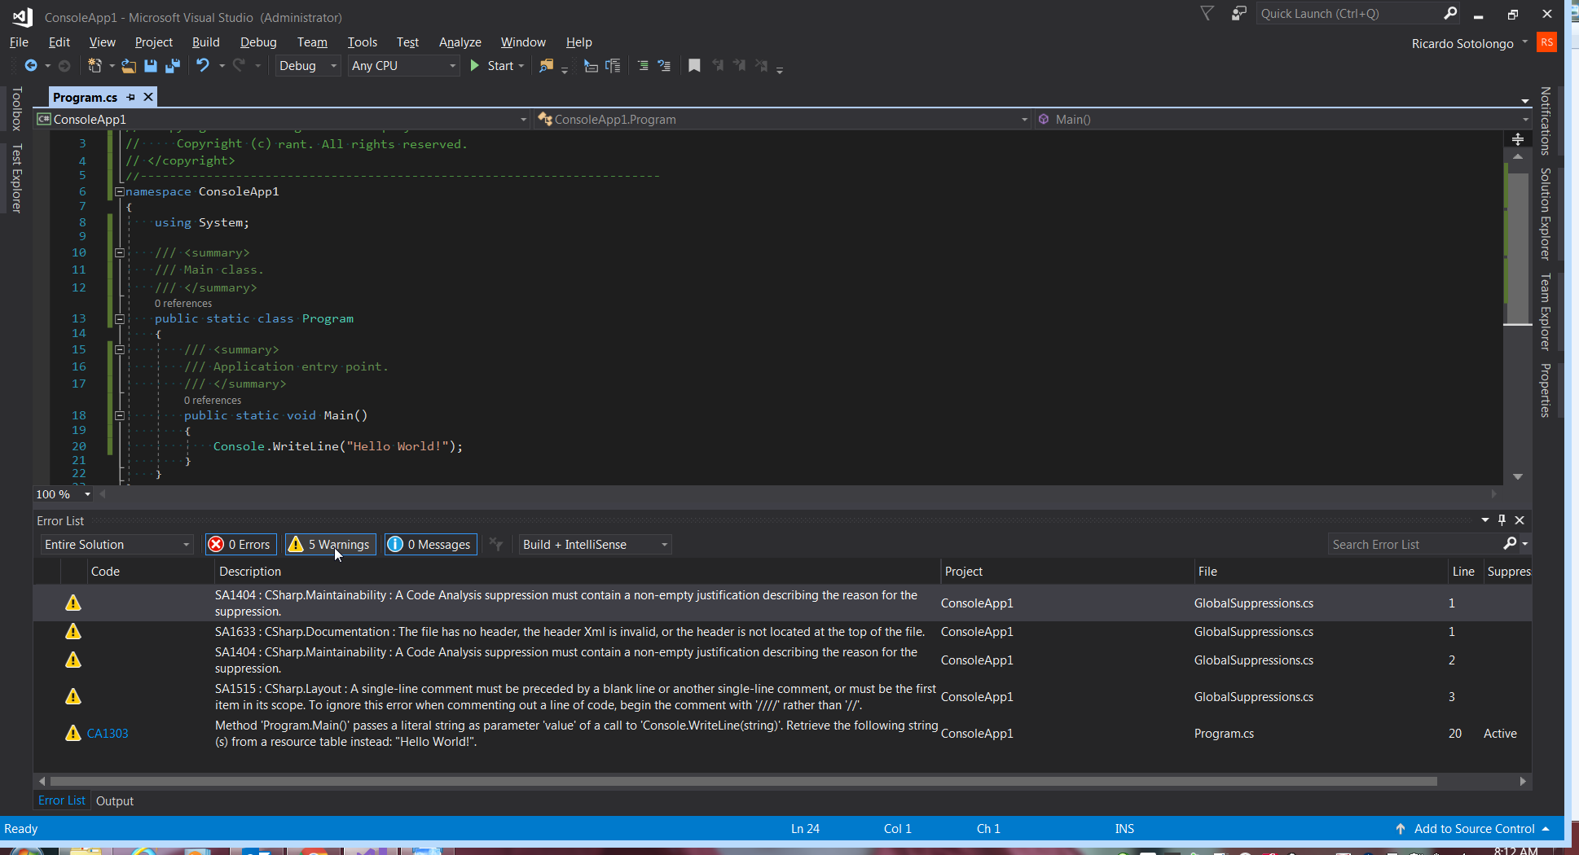Screen dimensions: 1579x855
Task: Open the ConsoleApp1.Program type dropdown
Action: tap(783, 119)
